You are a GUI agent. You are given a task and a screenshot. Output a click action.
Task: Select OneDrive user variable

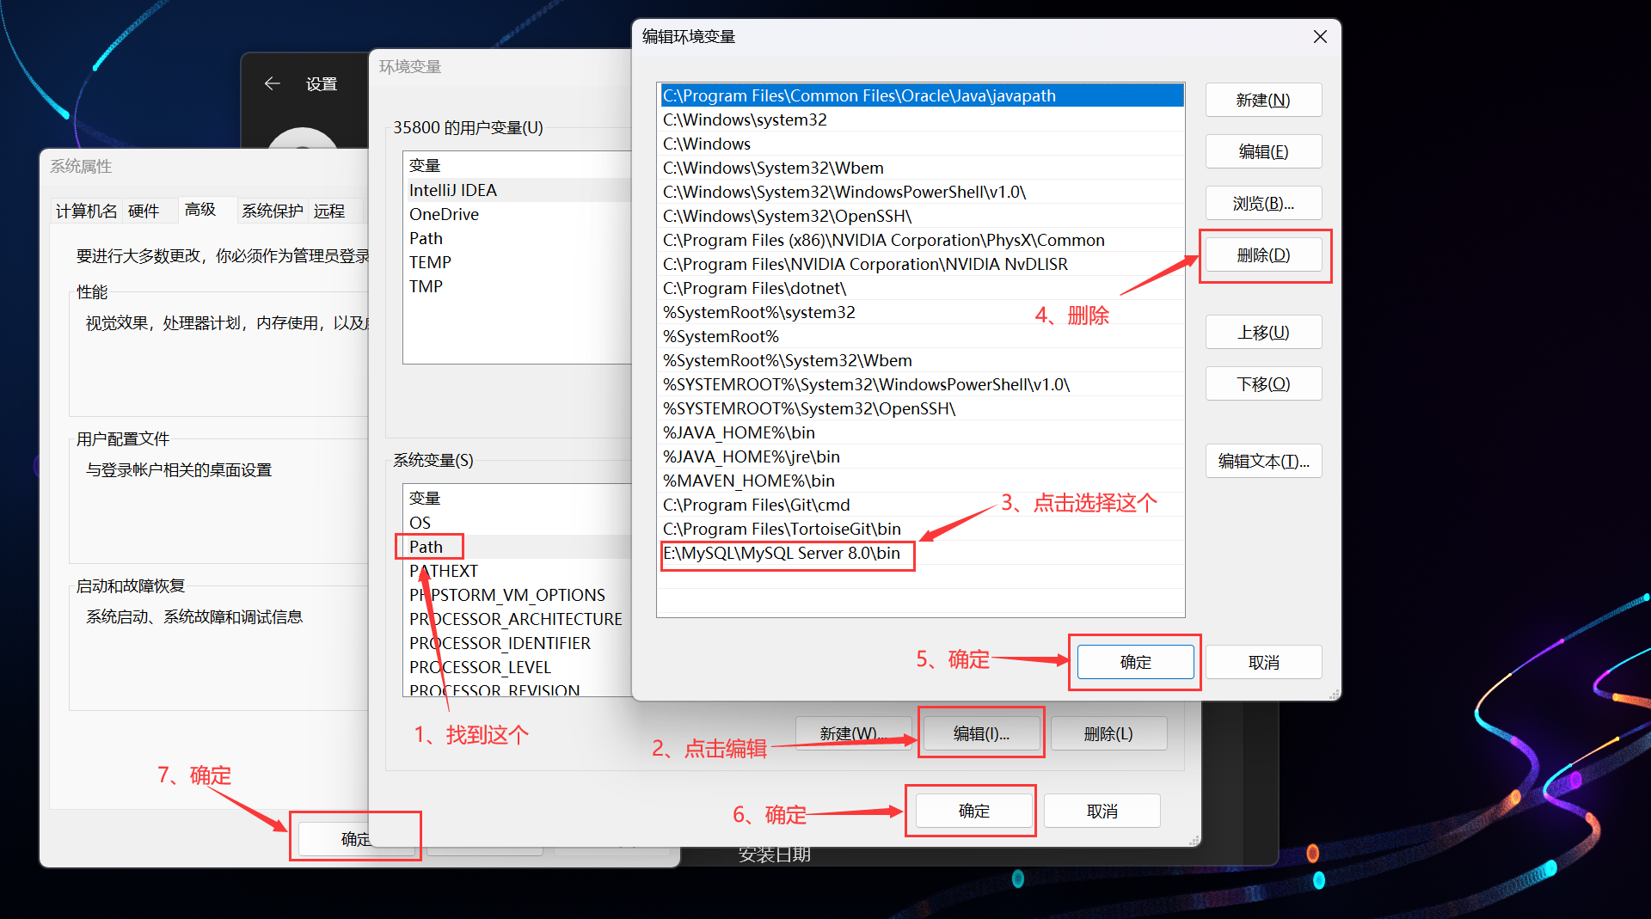click(518, 214)
